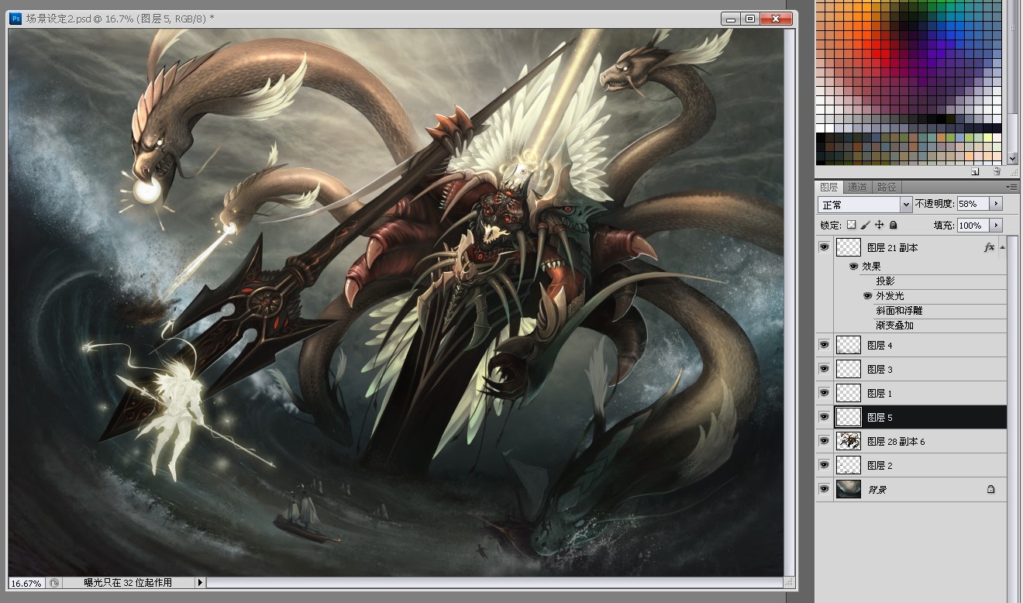Viewport: 1023px width, 603px height.
Task: Hide the 外发光 outer glow effect
Action: click(x=867, y=295)
